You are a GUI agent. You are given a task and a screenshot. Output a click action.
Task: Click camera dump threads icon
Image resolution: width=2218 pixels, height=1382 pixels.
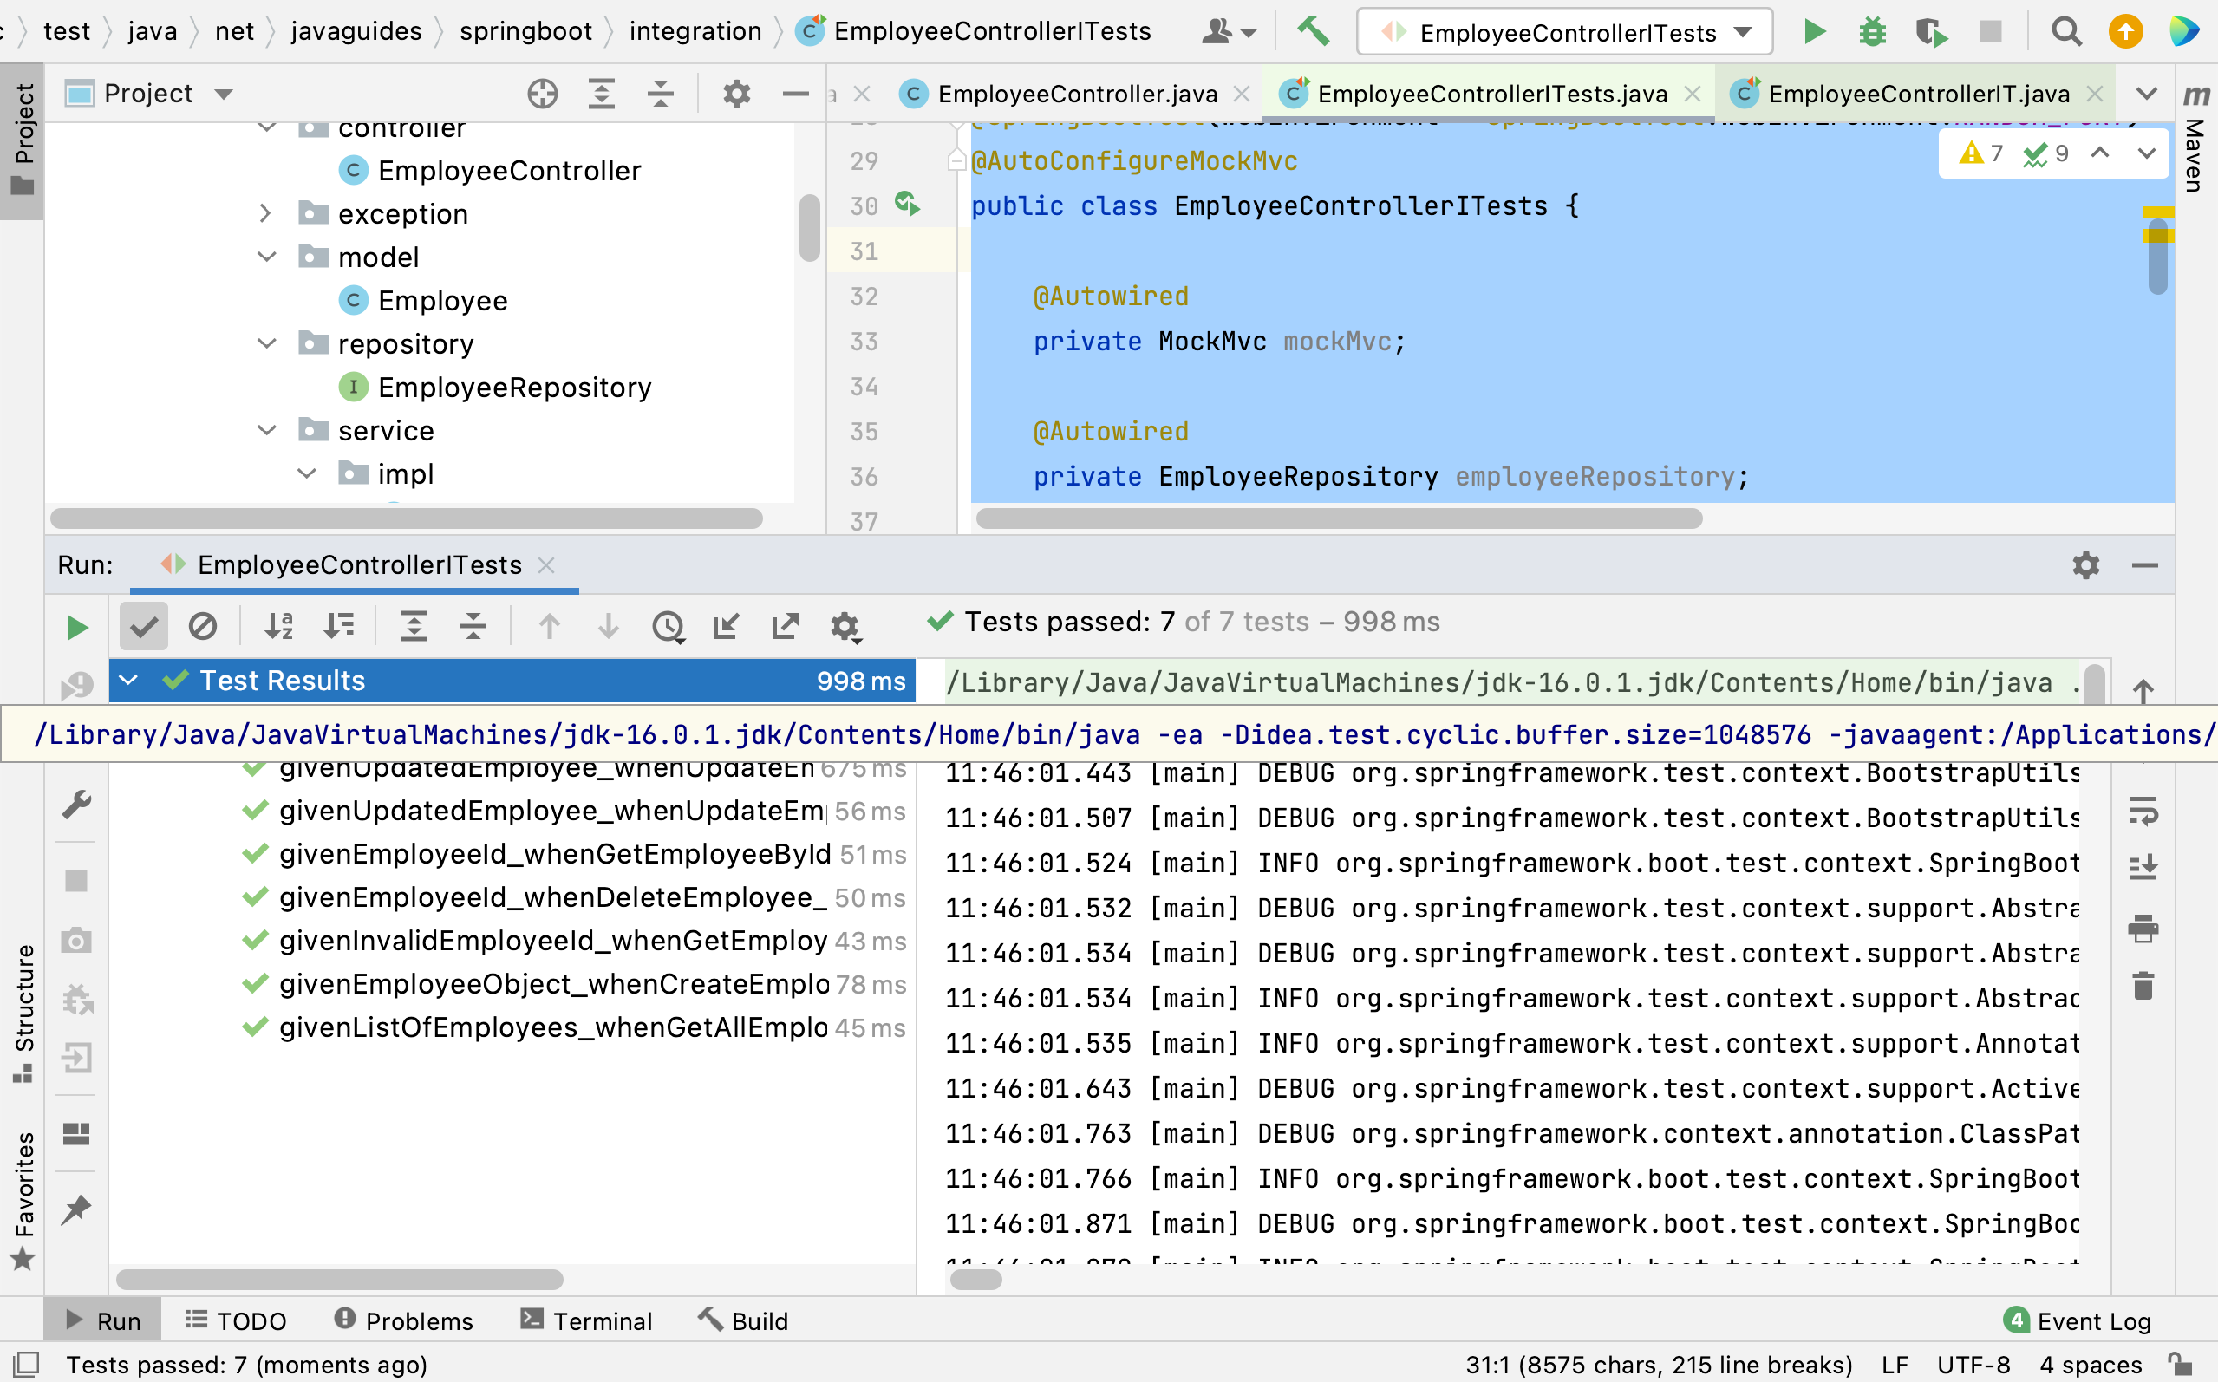[x=77, y=941]
